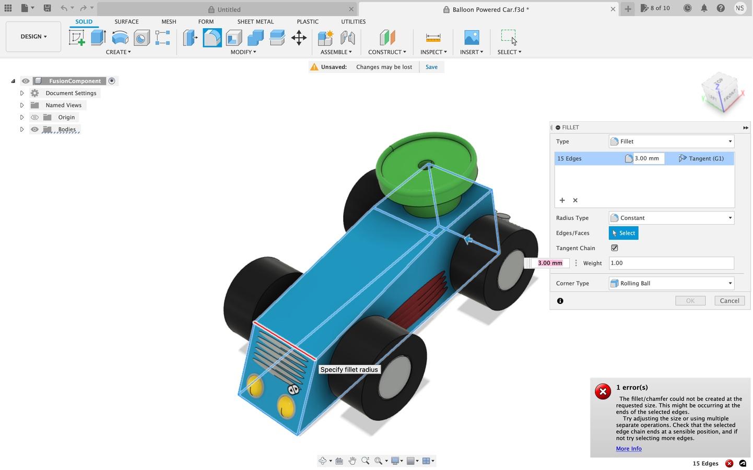Viewport: 753px width, 470px height.
Task: Open the MODIFY dropdown menu
Action: [243, 52]
